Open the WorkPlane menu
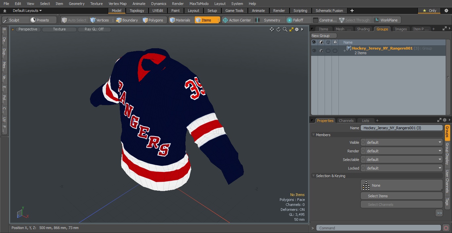Viewport: 452px width, 233px height. tap(386, 20)
